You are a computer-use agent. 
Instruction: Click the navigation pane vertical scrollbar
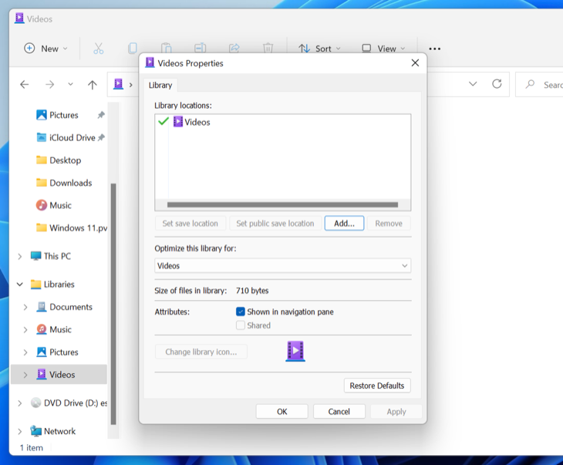click(x=113, y=304)
